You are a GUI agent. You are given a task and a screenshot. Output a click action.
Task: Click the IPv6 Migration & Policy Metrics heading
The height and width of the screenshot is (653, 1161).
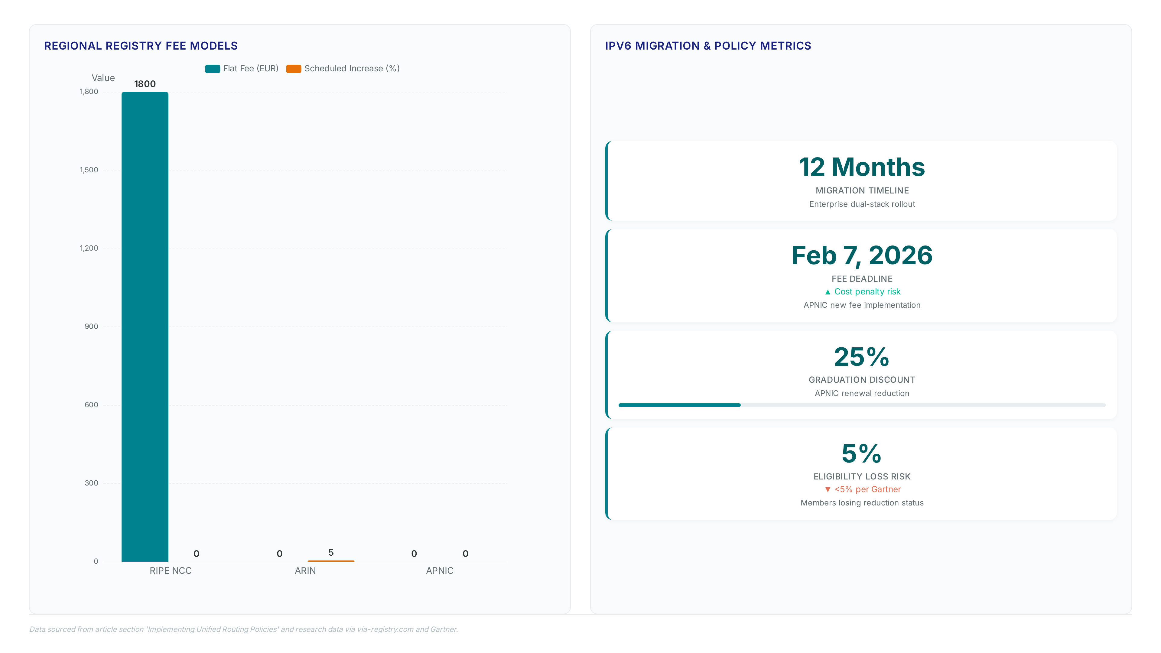point(707,46)
